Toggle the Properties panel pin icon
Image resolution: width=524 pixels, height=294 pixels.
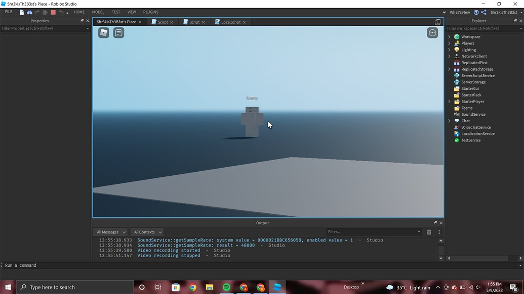(x=81, y=21)
